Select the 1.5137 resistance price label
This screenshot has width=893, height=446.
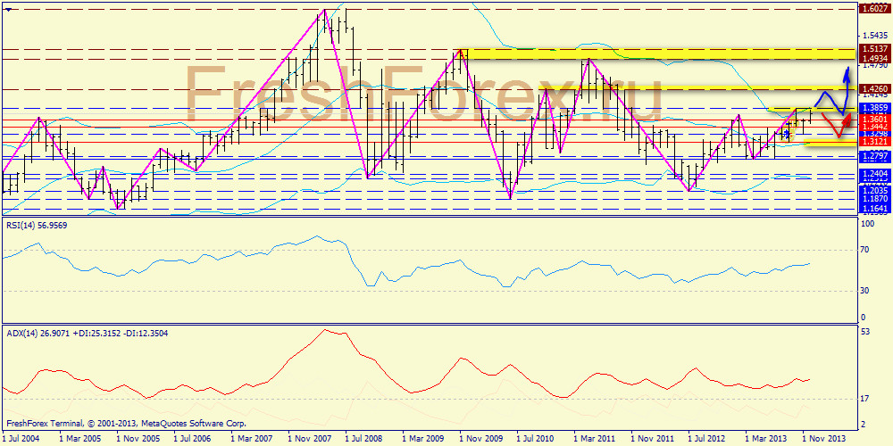pos(872,49)
